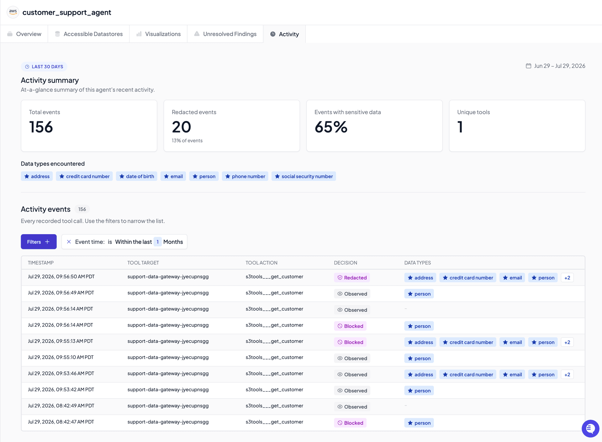Open the Jun 29 – Jul 29, 2026 date range
The image size is (602, 442).
[556, 66]
